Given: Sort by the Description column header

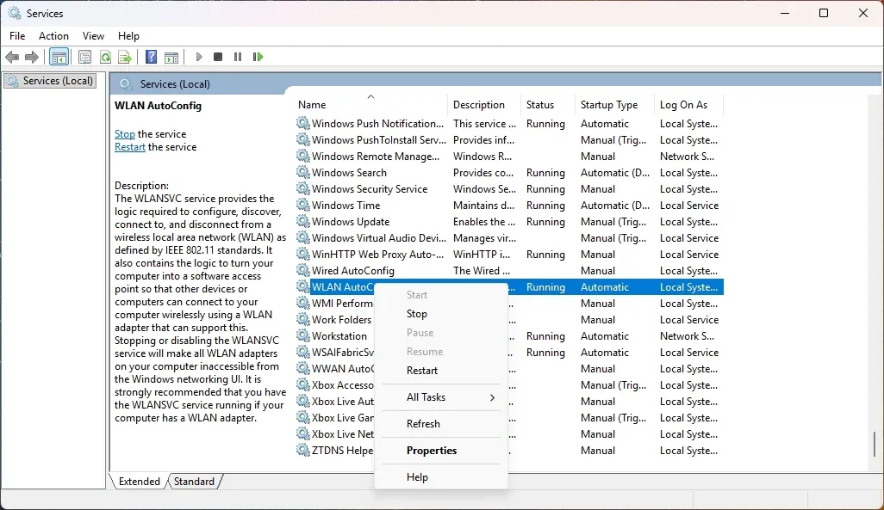Looking at the screenshot, I should click(x=485, y=105).
